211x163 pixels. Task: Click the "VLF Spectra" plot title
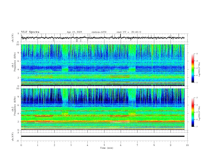(30, 32)
